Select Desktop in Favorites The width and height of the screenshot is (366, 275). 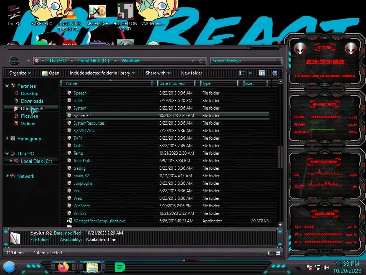coord(29,93)
